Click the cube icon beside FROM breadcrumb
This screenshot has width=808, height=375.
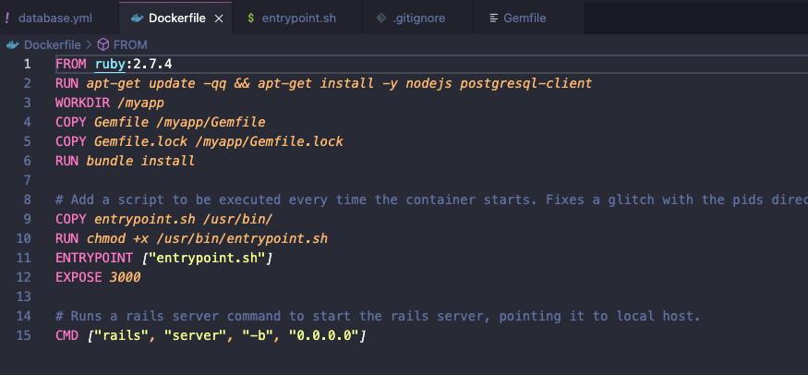(103, 45)
